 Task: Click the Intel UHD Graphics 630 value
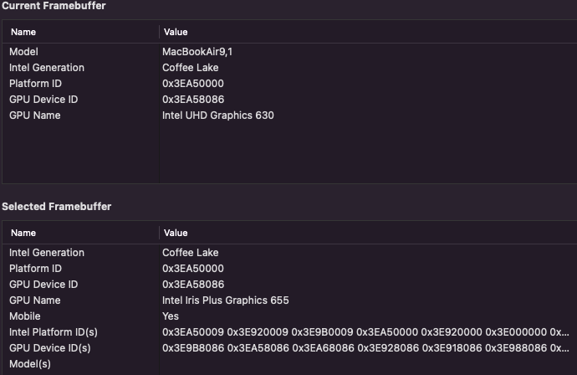point(218,116)
